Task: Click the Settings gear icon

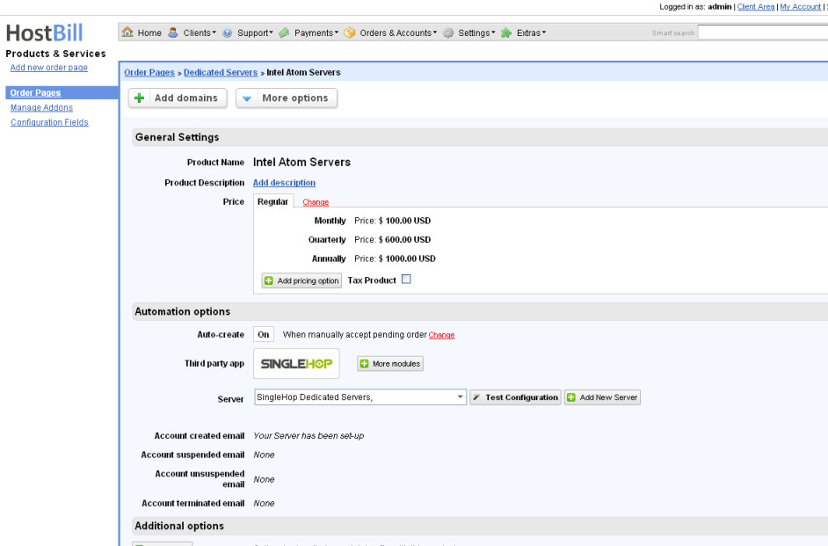Action: click(x=447, y=33)
